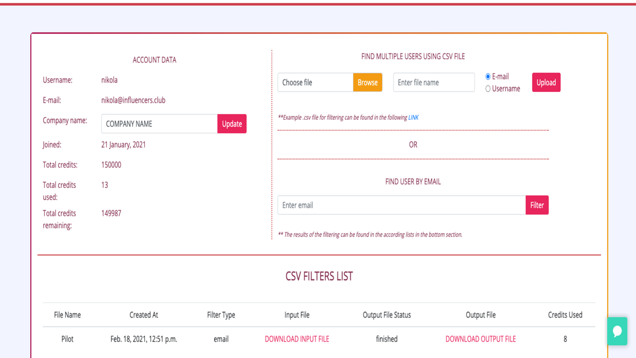Click Browse to choose a CSV file

point(367,82)
